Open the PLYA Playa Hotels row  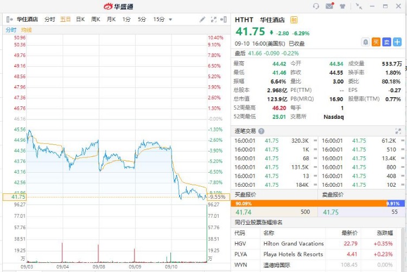tap(314, 254)
